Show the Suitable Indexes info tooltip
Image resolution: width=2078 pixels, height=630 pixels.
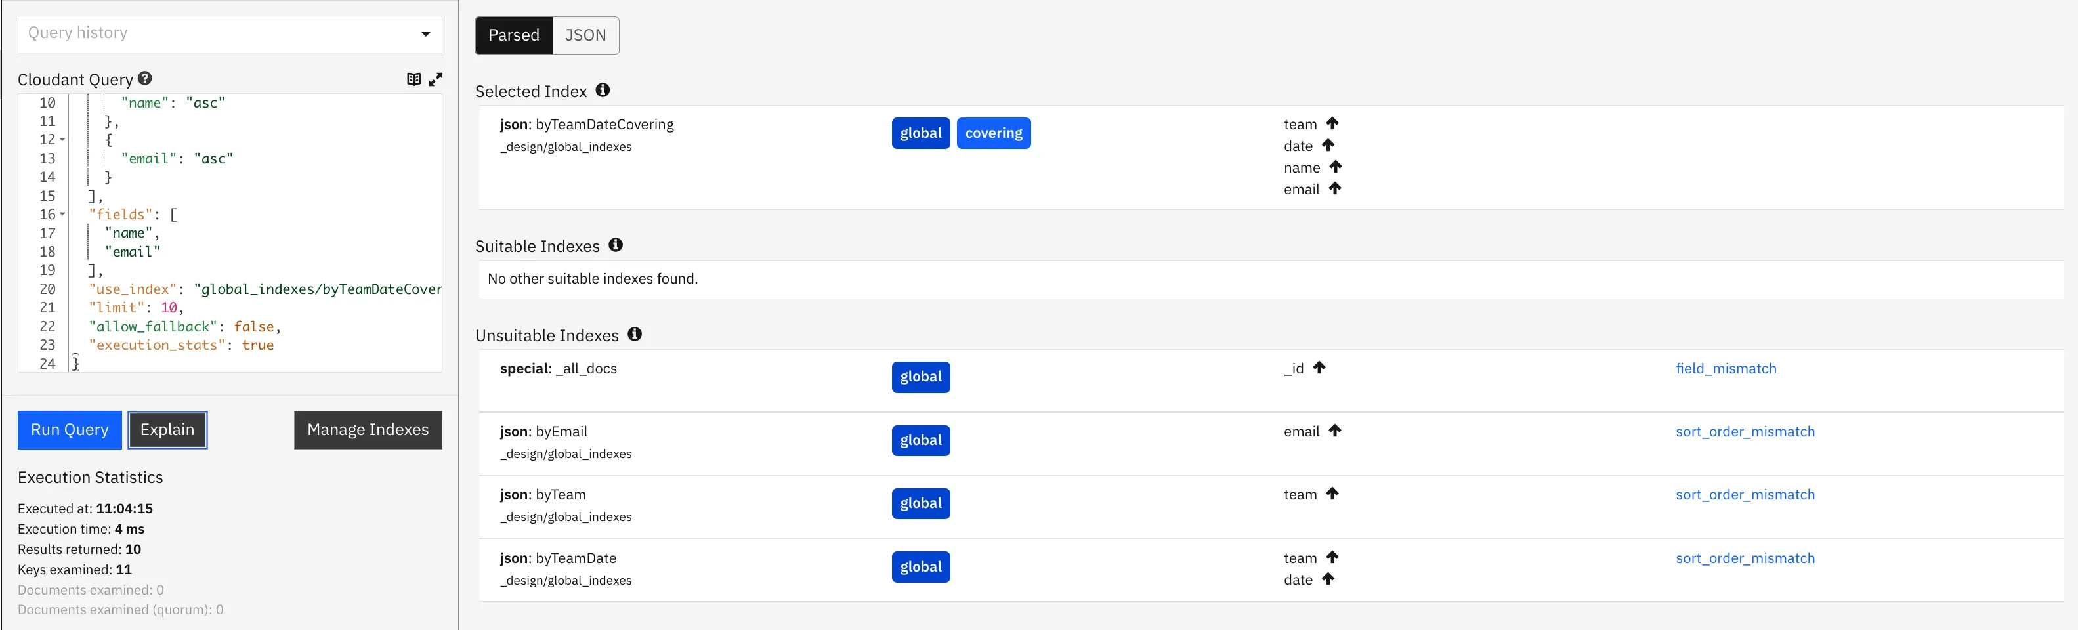[x=616, y=245]
